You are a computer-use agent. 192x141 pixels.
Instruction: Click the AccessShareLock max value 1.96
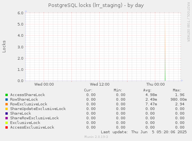pyautogui.click(x=180, y=95)
